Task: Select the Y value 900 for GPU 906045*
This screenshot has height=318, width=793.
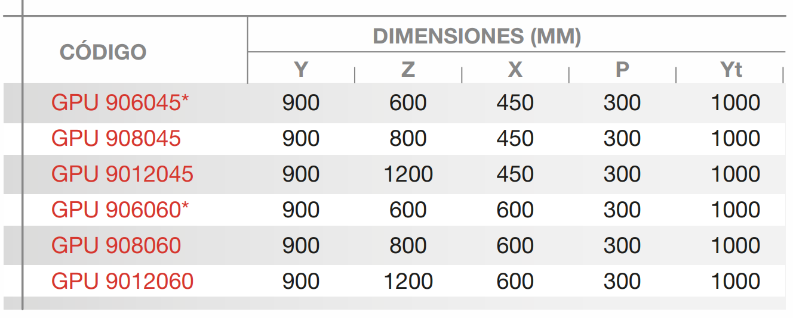Action: click(x=301, y=103)
